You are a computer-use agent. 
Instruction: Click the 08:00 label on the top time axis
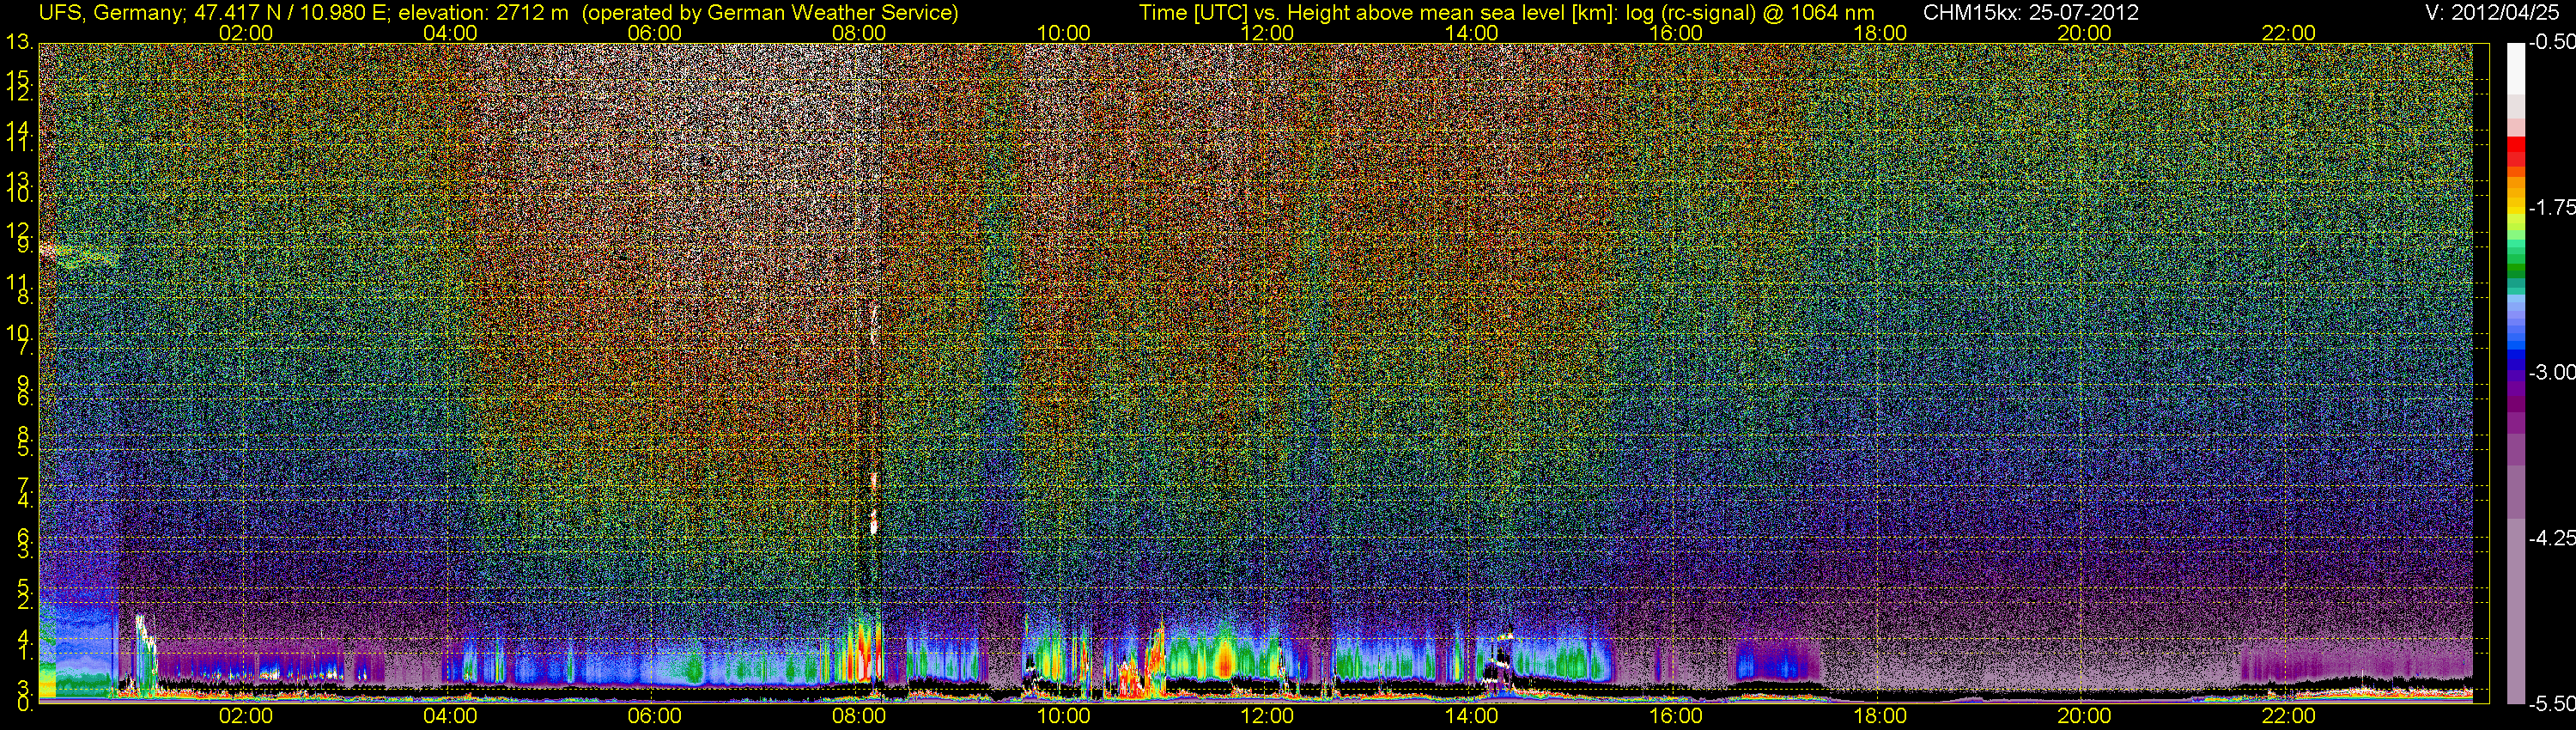859,33
